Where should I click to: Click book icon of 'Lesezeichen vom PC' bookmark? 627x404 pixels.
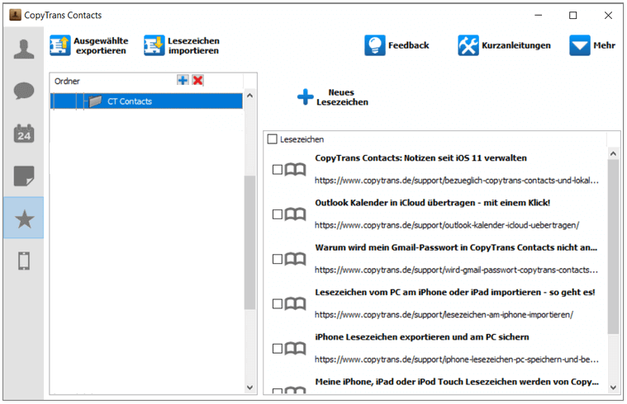pos(295,303)
